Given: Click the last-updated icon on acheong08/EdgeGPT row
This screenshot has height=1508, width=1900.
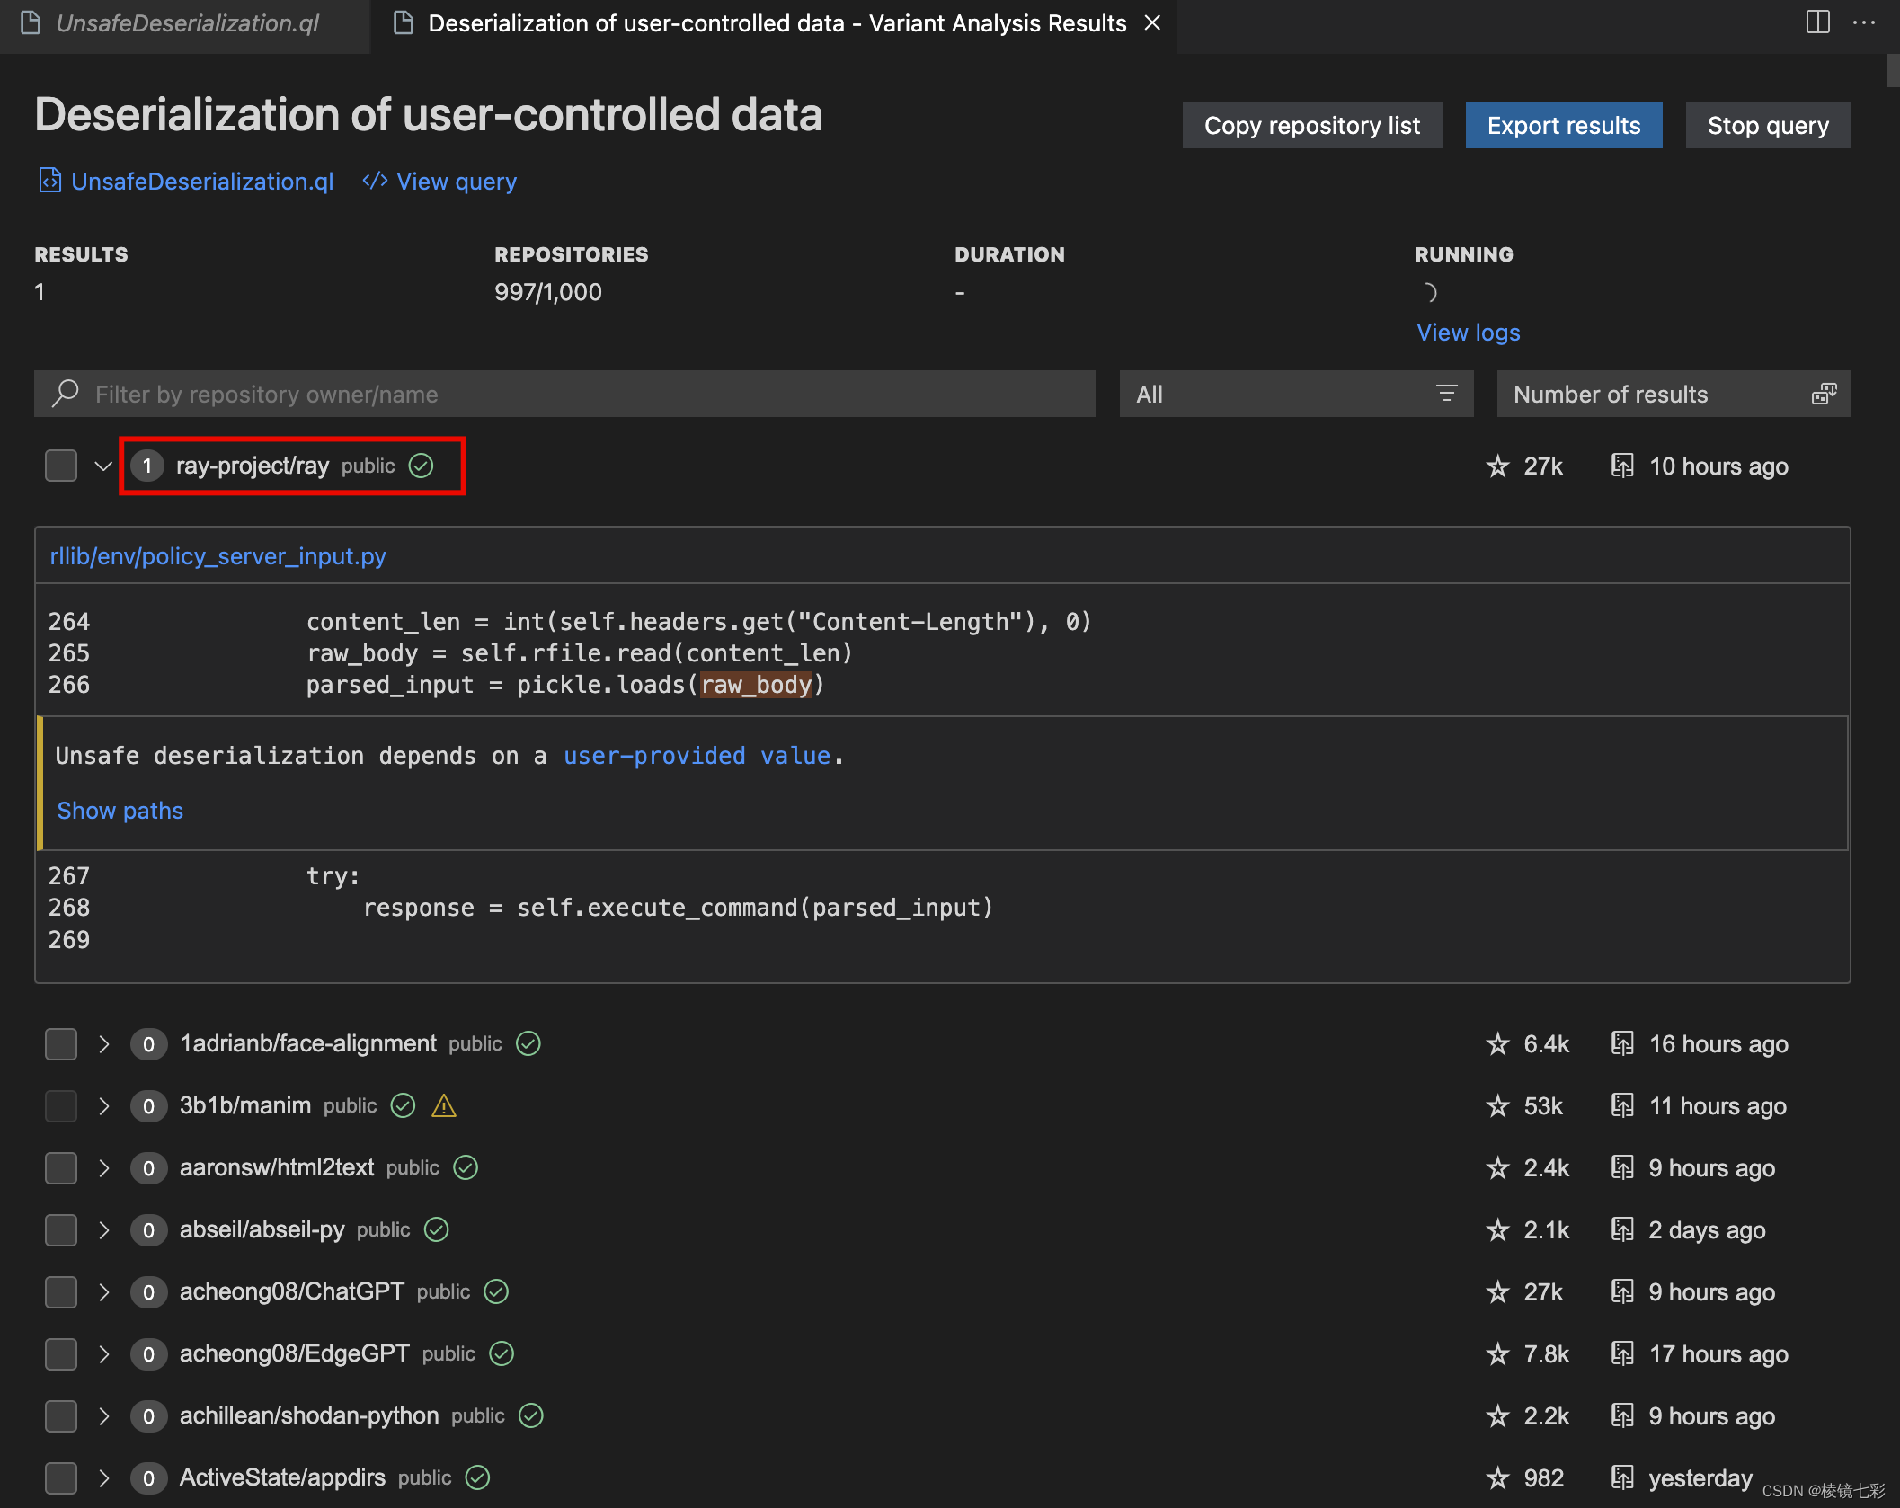Looking at the screenshot, I should pos(1622,1353).
